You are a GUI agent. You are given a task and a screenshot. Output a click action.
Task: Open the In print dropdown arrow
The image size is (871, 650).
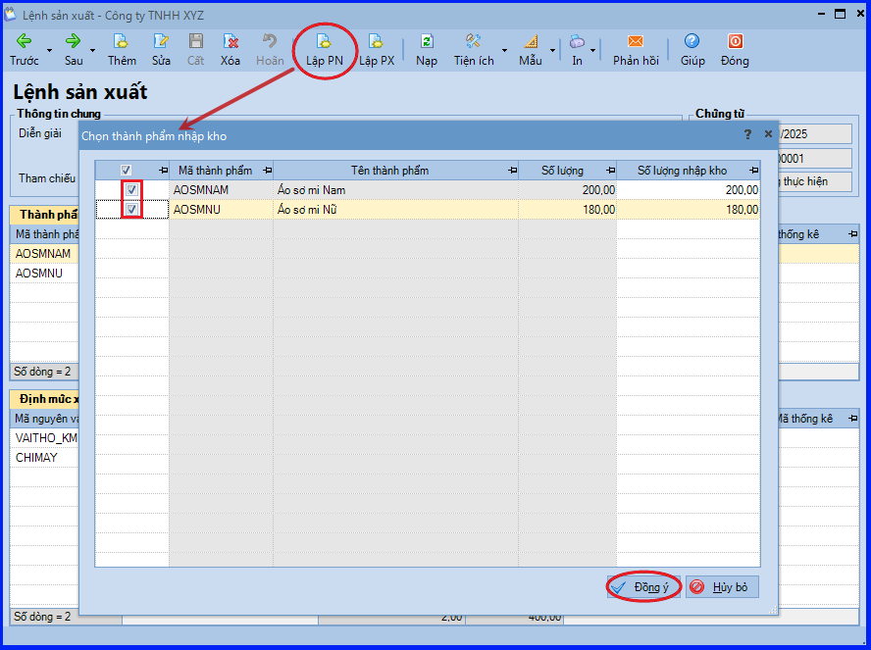pyautogui.click(x=592, y=51)
